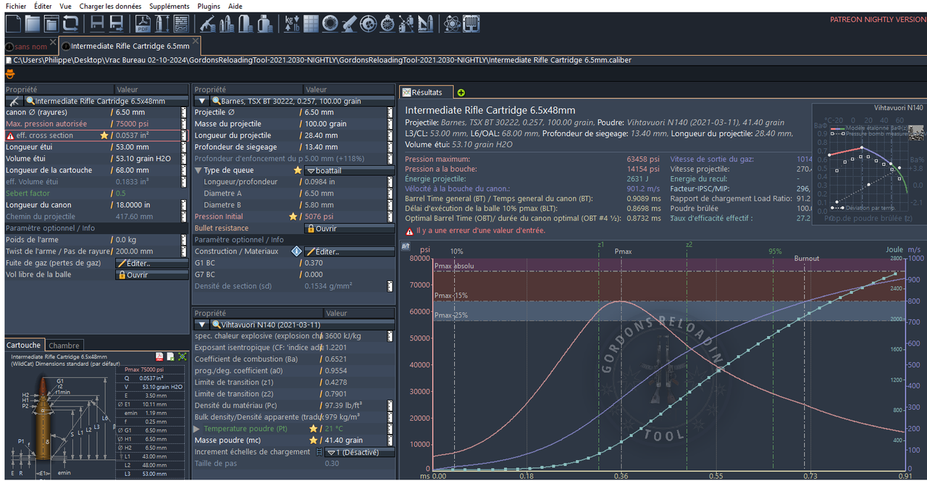This screenshot has width=927, height=481.
Task: Toggle the star on Temperature poudre row
Action: pos(313,429)
